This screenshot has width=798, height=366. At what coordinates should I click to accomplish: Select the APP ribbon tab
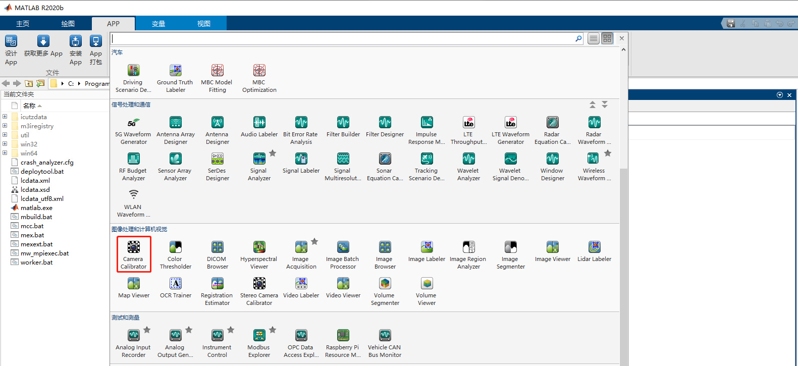[113, 24]
